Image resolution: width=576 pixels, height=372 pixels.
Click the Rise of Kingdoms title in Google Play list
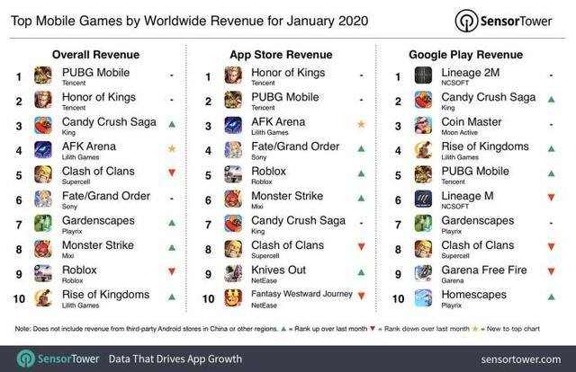pyautogui.click(x=485, y=146)
